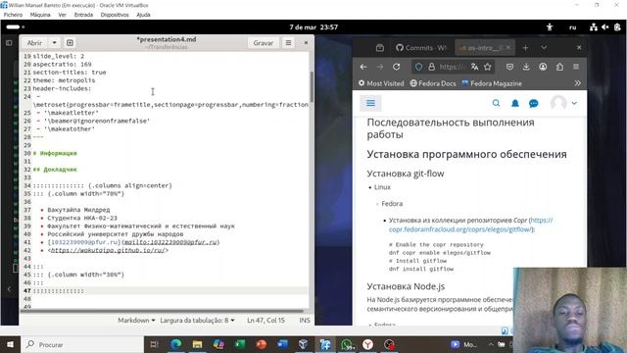Toggle the INS insert mode indicator

point(305,321)
